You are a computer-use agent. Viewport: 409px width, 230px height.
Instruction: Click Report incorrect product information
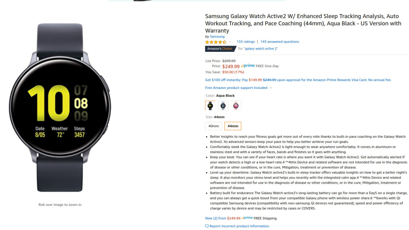[239, 226]
